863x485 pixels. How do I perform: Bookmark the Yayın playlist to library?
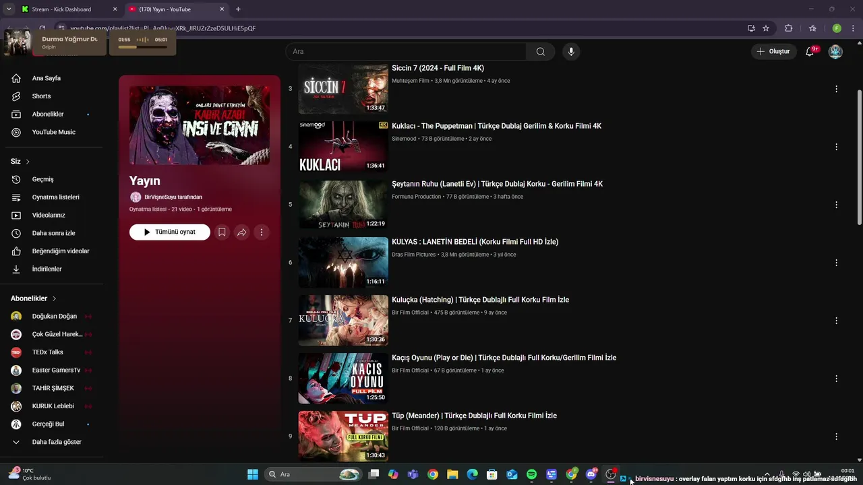[x=222, y=232]
